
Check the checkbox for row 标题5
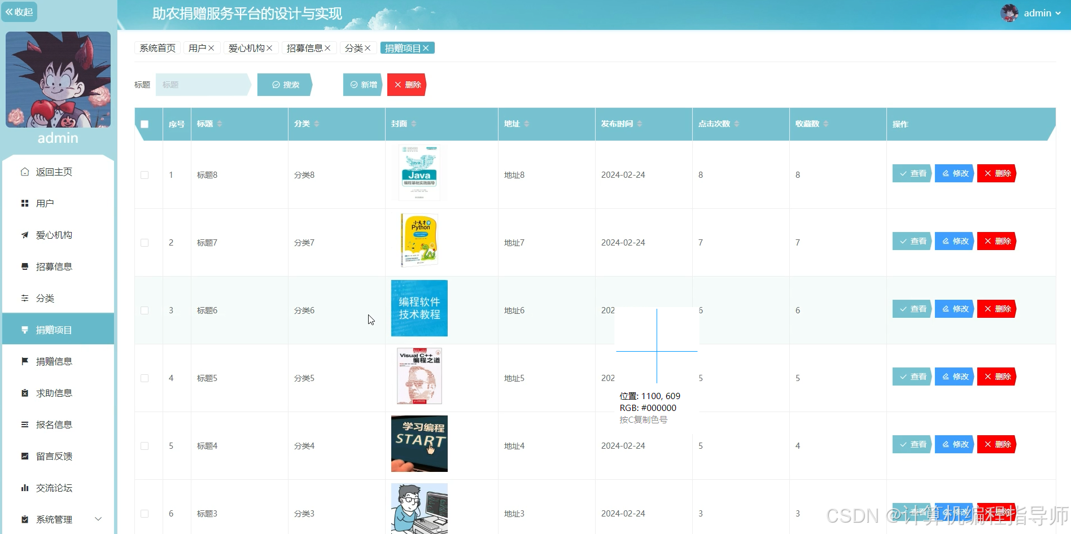[x=145, y=378]
